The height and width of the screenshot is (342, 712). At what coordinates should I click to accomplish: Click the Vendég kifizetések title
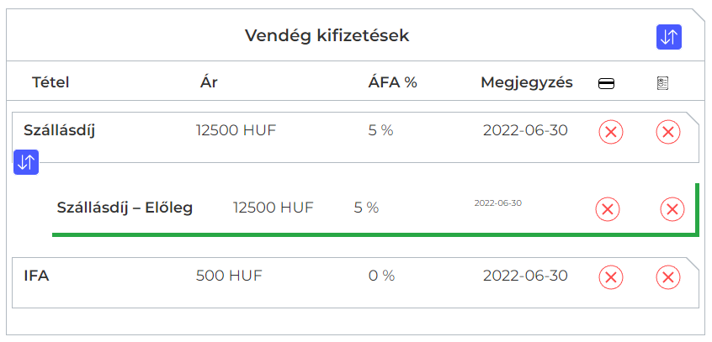tap(327, 36)
